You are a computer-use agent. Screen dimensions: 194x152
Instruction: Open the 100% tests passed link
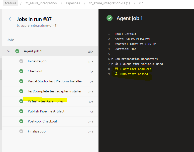point(128,74)
